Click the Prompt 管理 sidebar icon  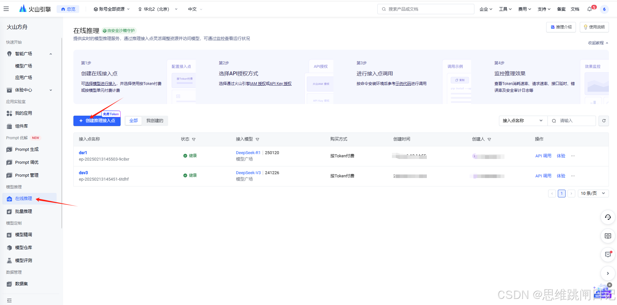pos(9,175)
